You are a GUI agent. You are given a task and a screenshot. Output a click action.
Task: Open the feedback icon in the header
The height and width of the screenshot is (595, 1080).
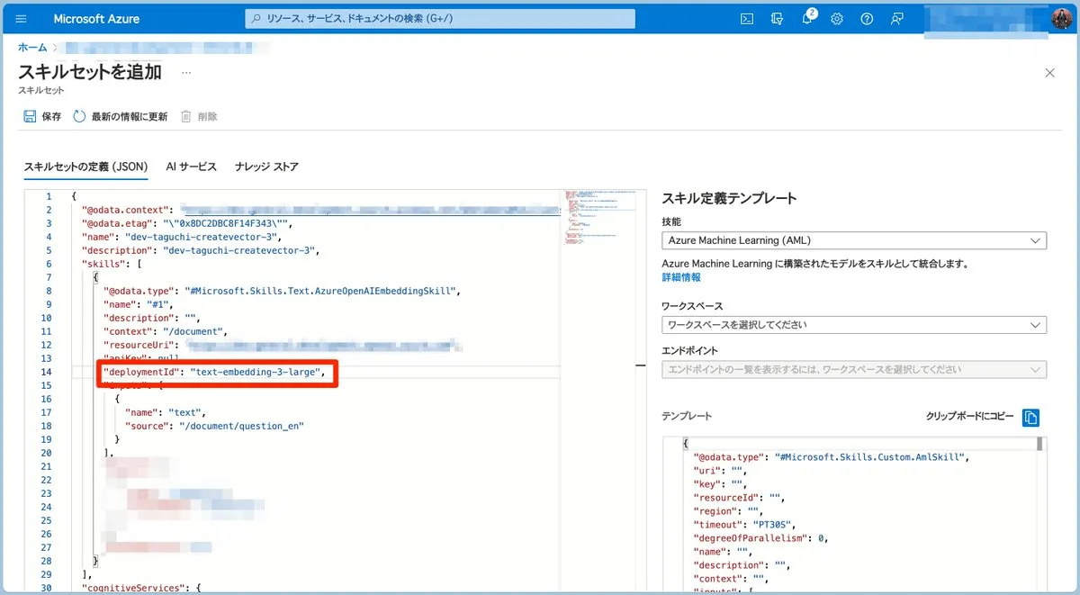point(896,19)
